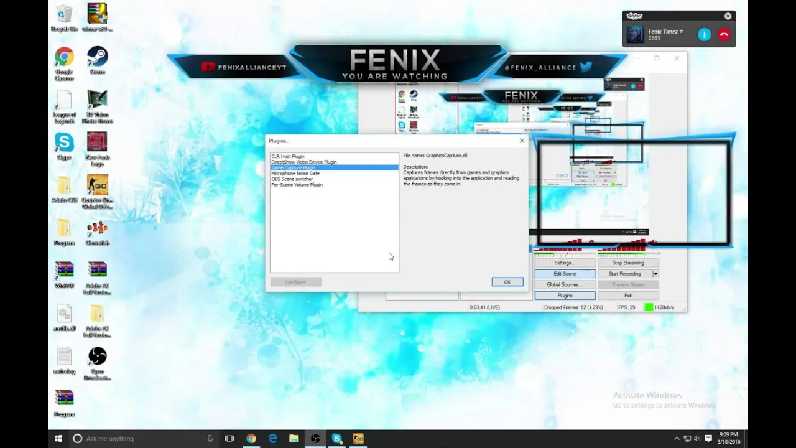This screenshot has width=796, height=448.
Task: Switch to Chrome on the taskbar
Action: [x=251, y=439]
